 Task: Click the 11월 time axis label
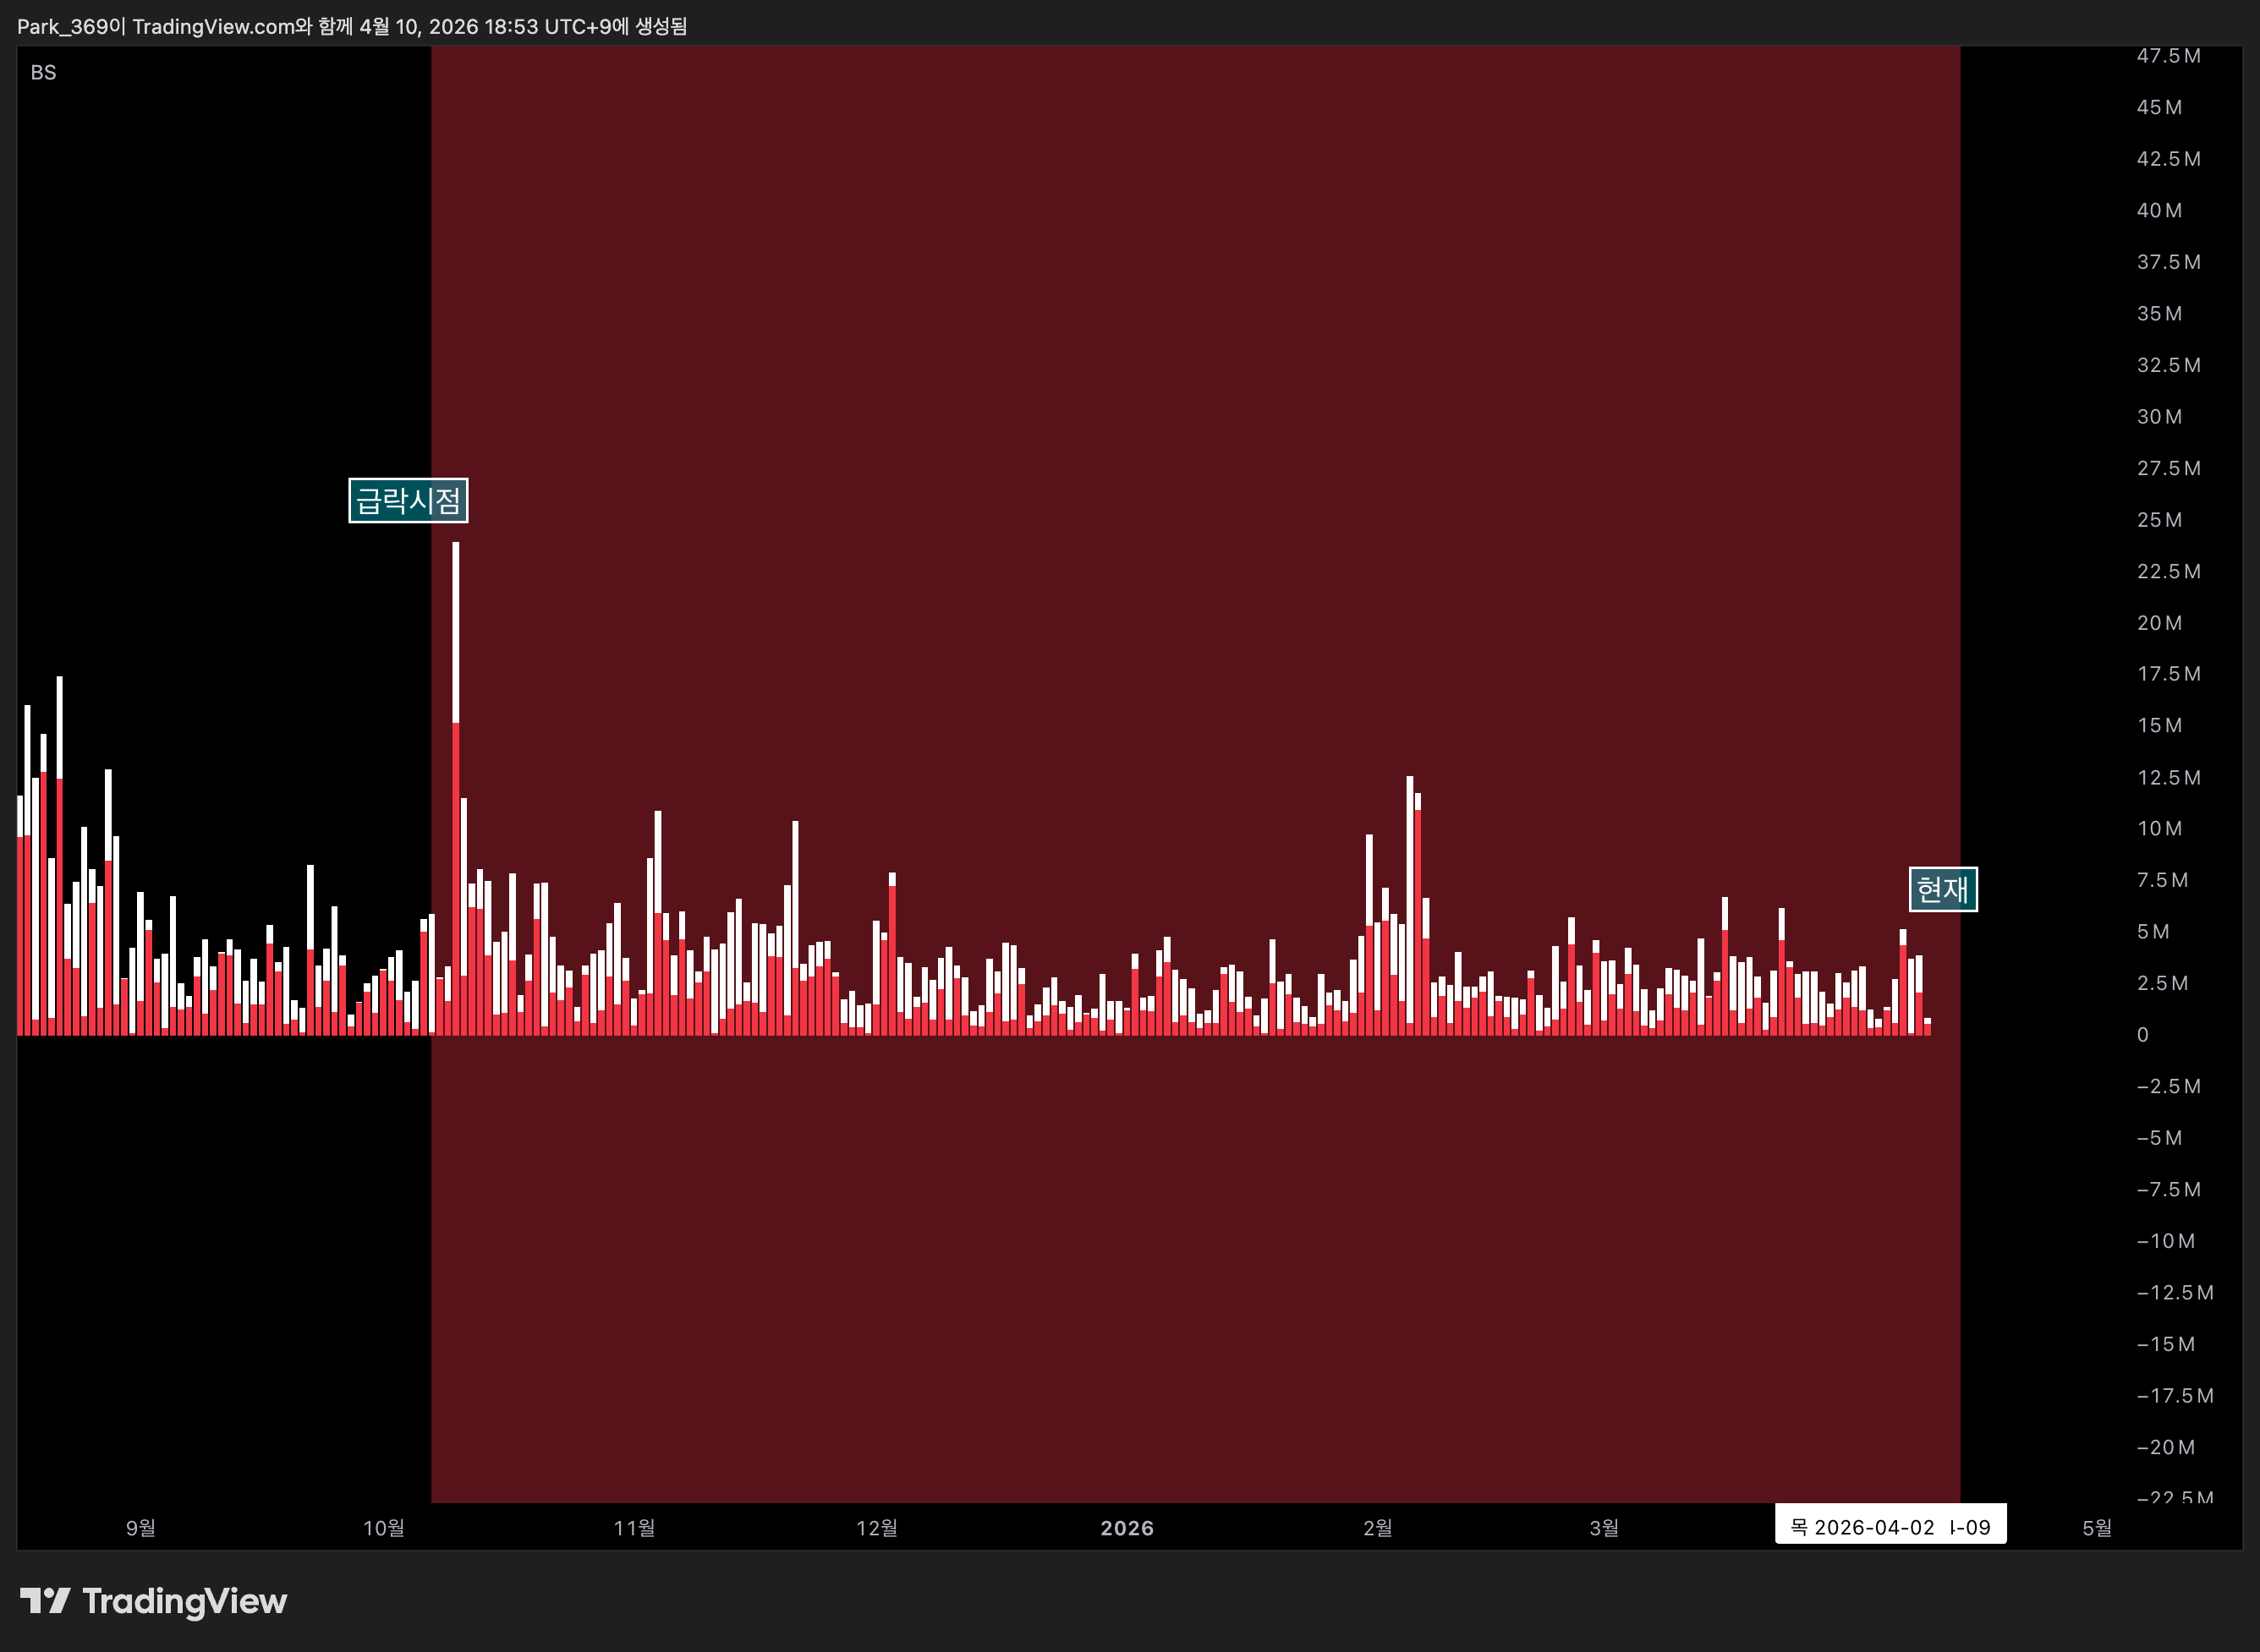click(634, 1528)
